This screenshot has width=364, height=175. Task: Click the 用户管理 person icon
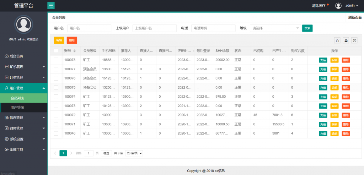tap(7, 88)
